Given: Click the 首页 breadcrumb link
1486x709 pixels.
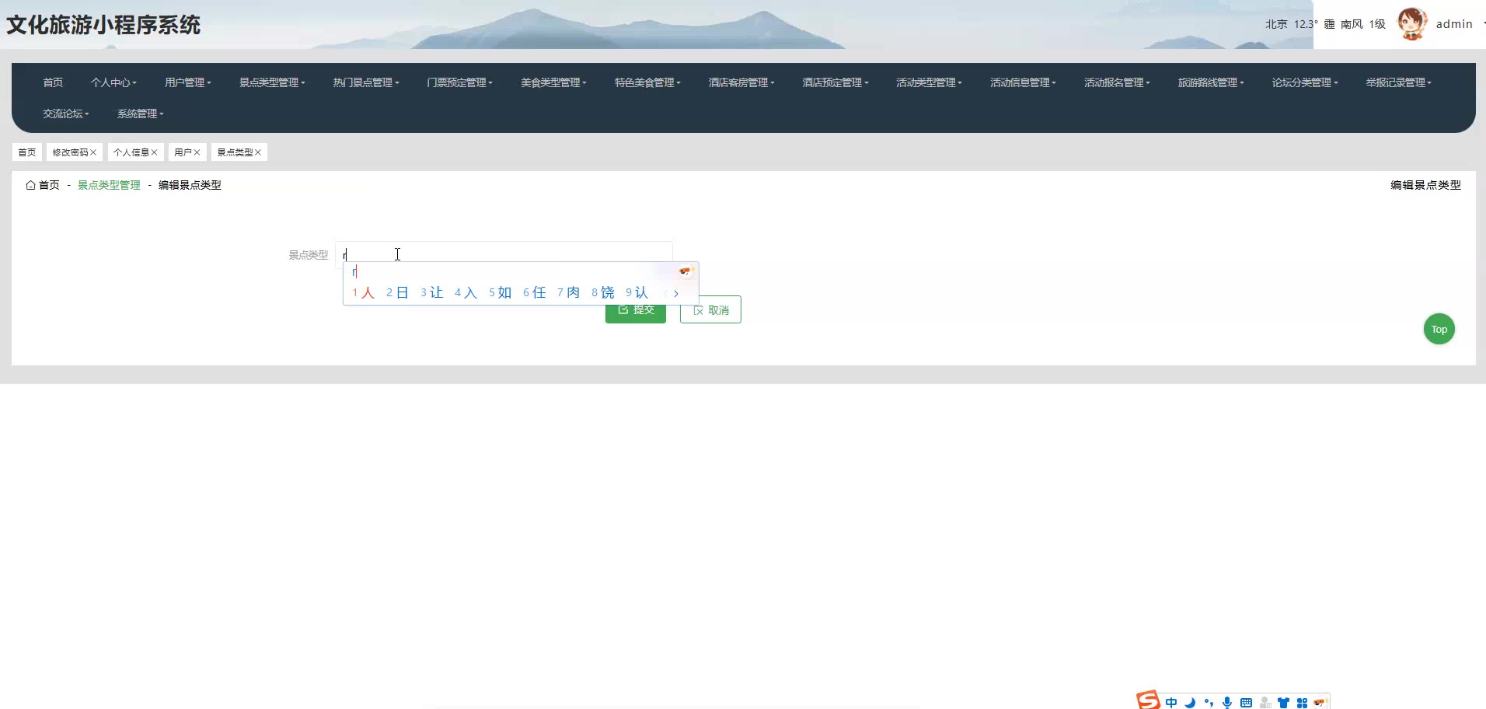Looking at the screenshot, I should point(49,185).
